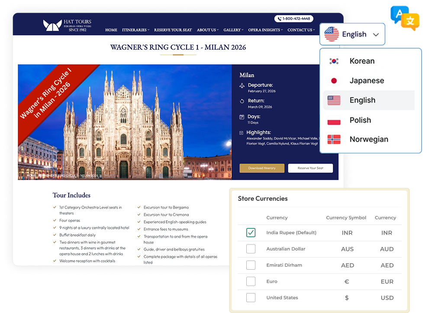435x313 pixels.
Task: Click the Highlights list icon
Action: coord(241,133)
